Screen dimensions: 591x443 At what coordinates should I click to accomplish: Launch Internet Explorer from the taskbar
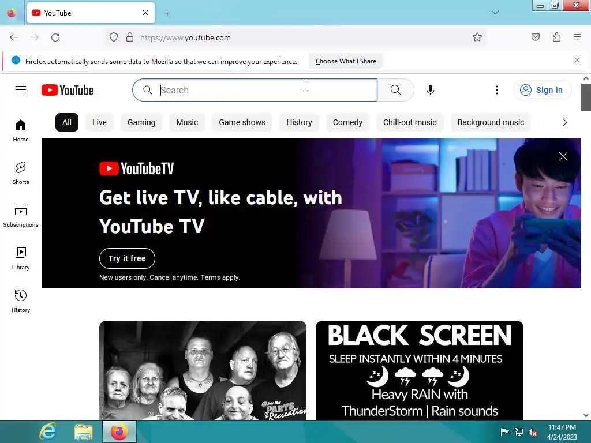point(48,431)
